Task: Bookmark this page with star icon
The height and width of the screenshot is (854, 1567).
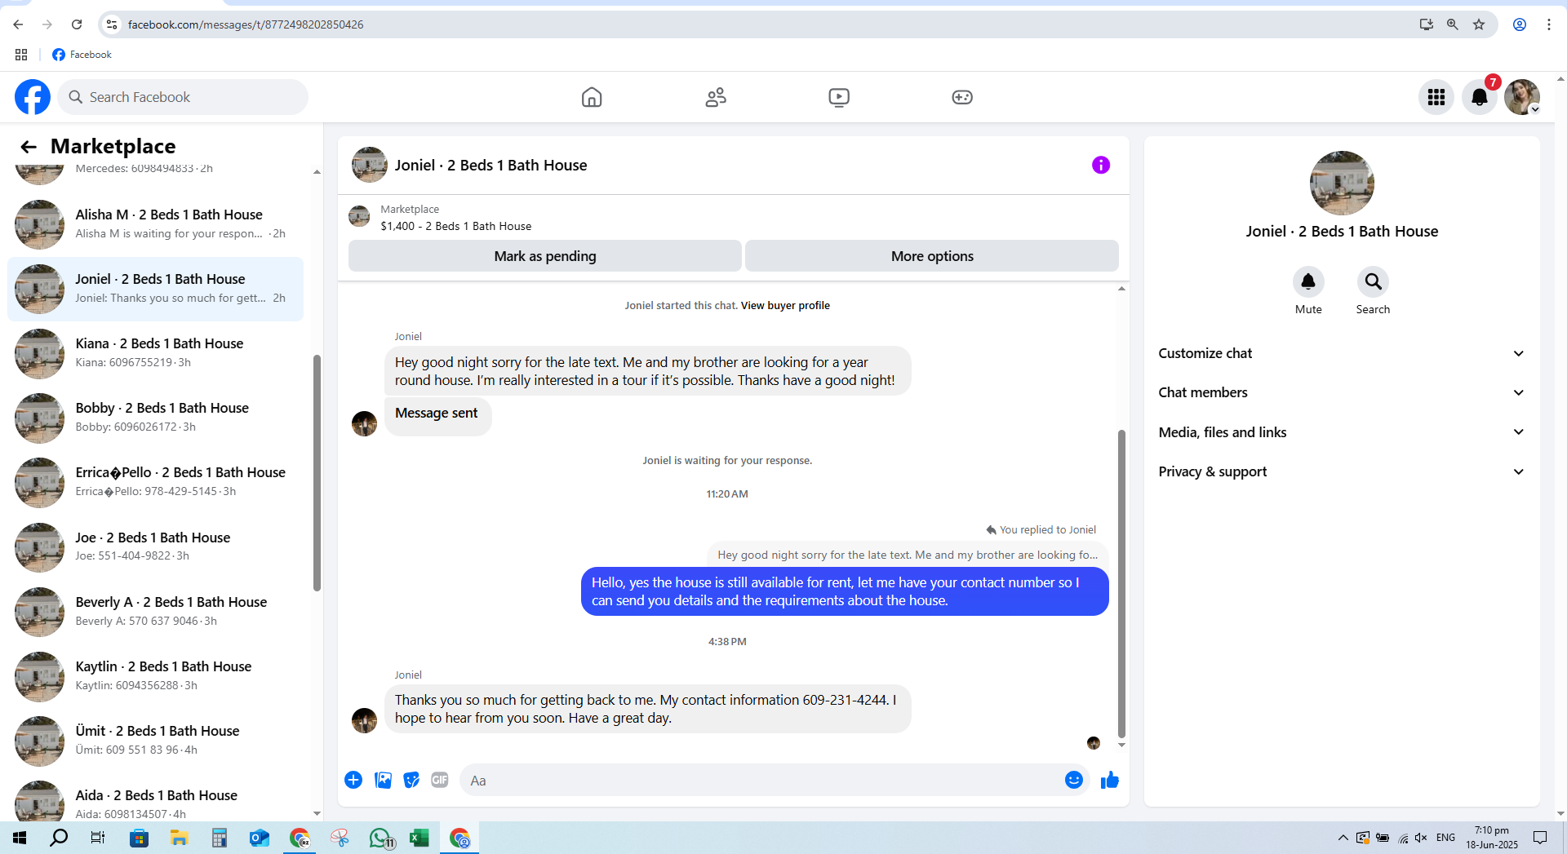Action: click(1479, 24)
